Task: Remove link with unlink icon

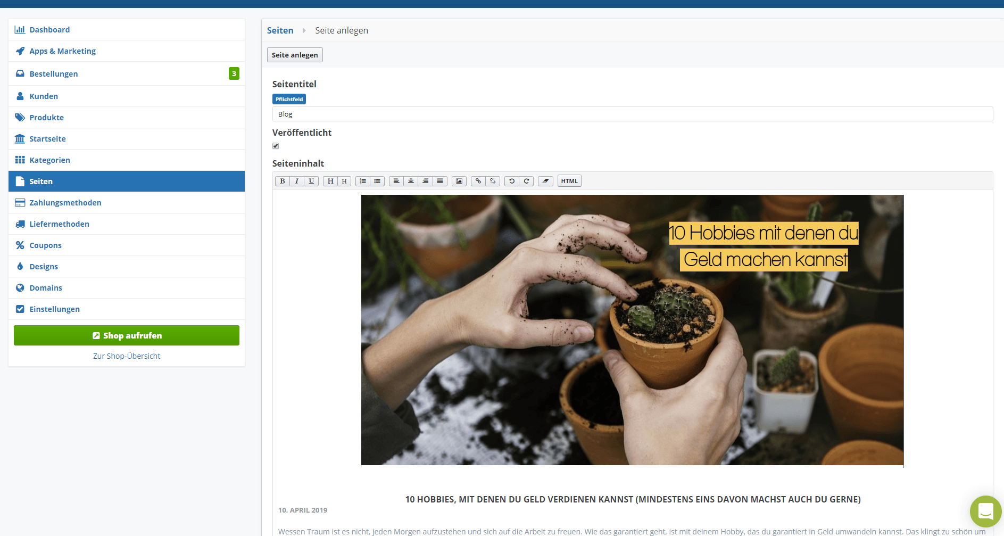Action: [x=493, y=181]
